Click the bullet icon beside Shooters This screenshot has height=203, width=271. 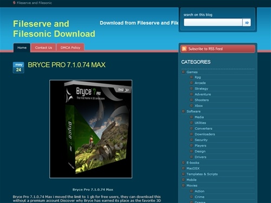point(191,100)
